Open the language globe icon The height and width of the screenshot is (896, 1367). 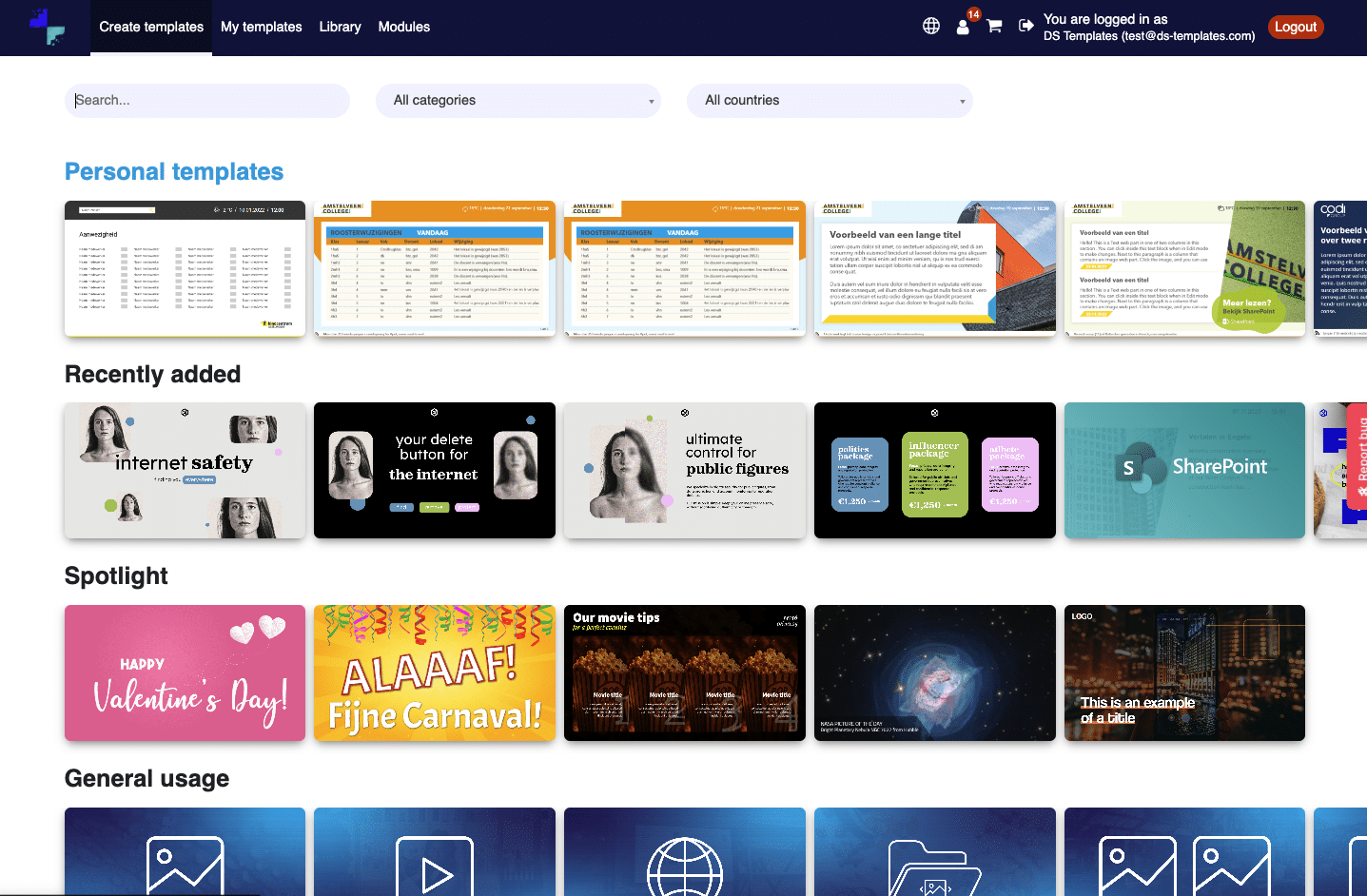click(x=930, y=26)
